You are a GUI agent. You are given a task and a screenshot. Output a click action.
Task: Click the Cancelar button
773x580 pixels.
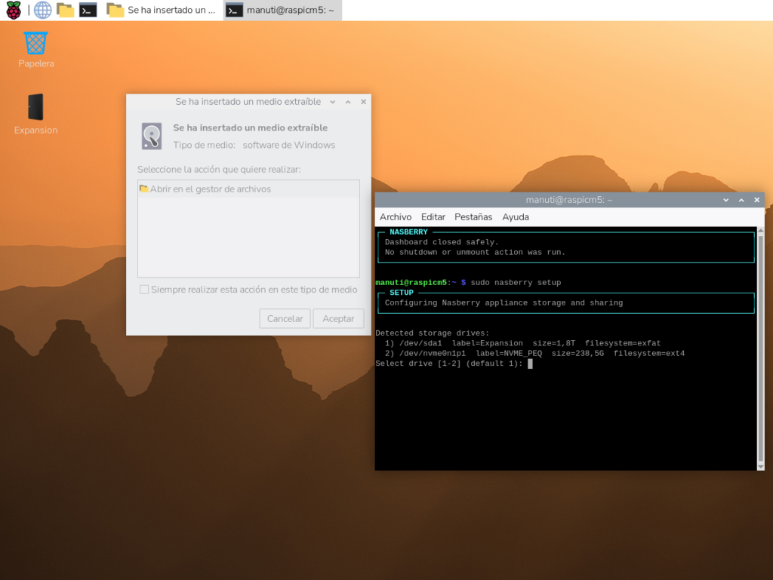tap(285, 318)
